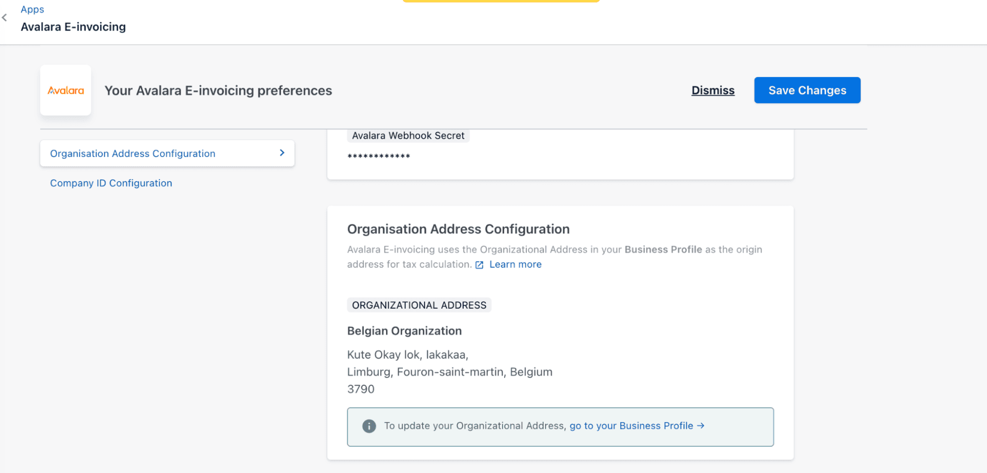
Task: Open the Apps breadcrumb link
Action: pos(32,9)
